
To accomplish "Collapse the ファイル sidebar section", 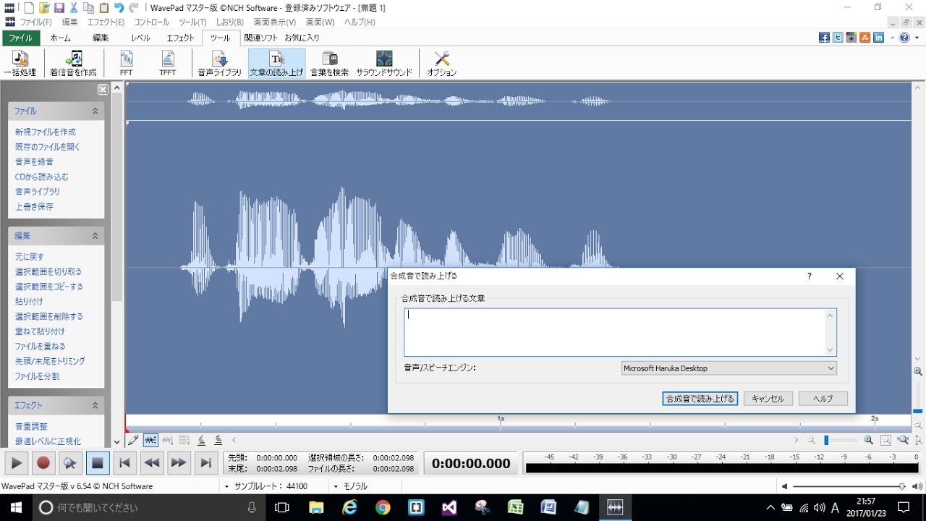I will click(95, 111).
